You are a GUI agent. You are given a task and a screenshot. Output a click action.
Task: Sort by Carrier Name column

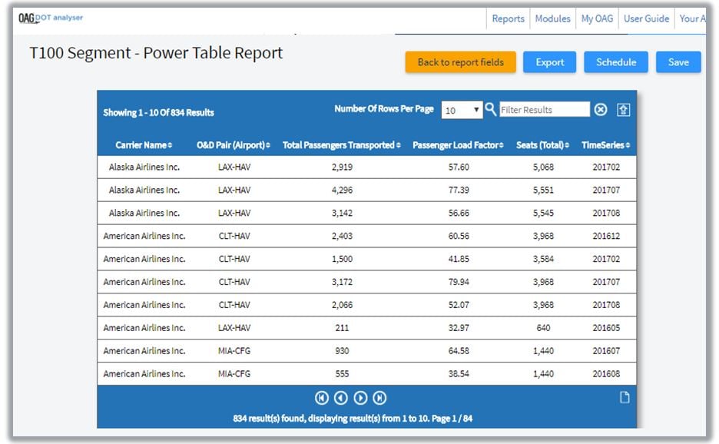click(x=144, y=145)
